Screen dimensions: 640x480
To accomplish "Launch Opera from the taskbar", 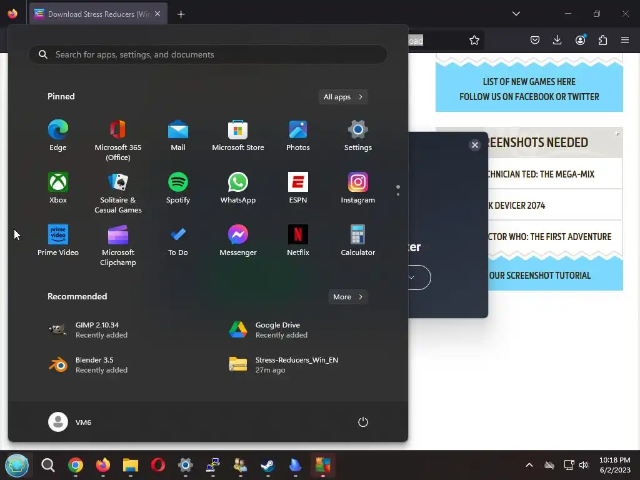I will click(x=158, y=465).
